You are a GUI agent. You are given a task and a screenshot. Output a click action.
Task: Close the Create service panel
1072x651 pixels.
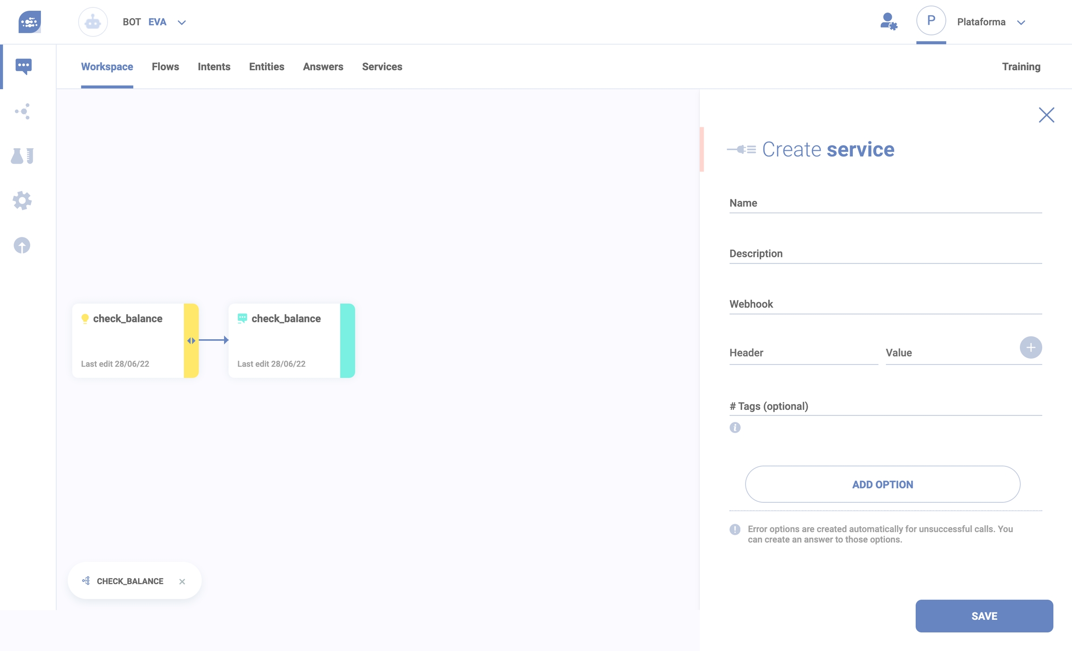(1046, 115)
